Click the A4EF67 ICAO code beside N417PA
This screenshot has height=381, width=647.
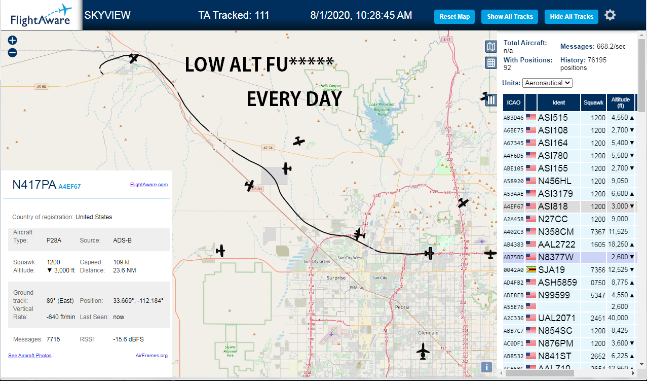(69, 187)
